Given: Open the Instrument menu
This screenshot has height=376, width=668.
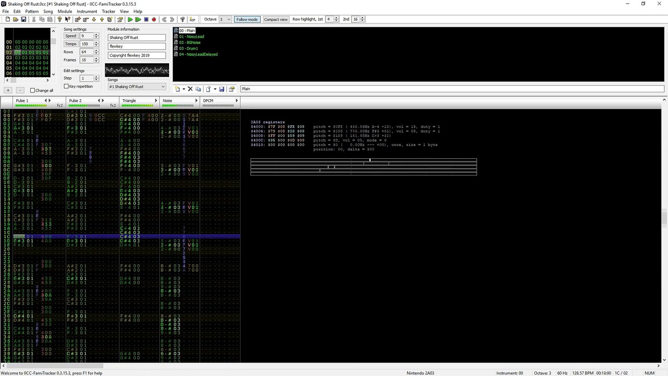Looking at the screenshot, I should tap(87, 11).
